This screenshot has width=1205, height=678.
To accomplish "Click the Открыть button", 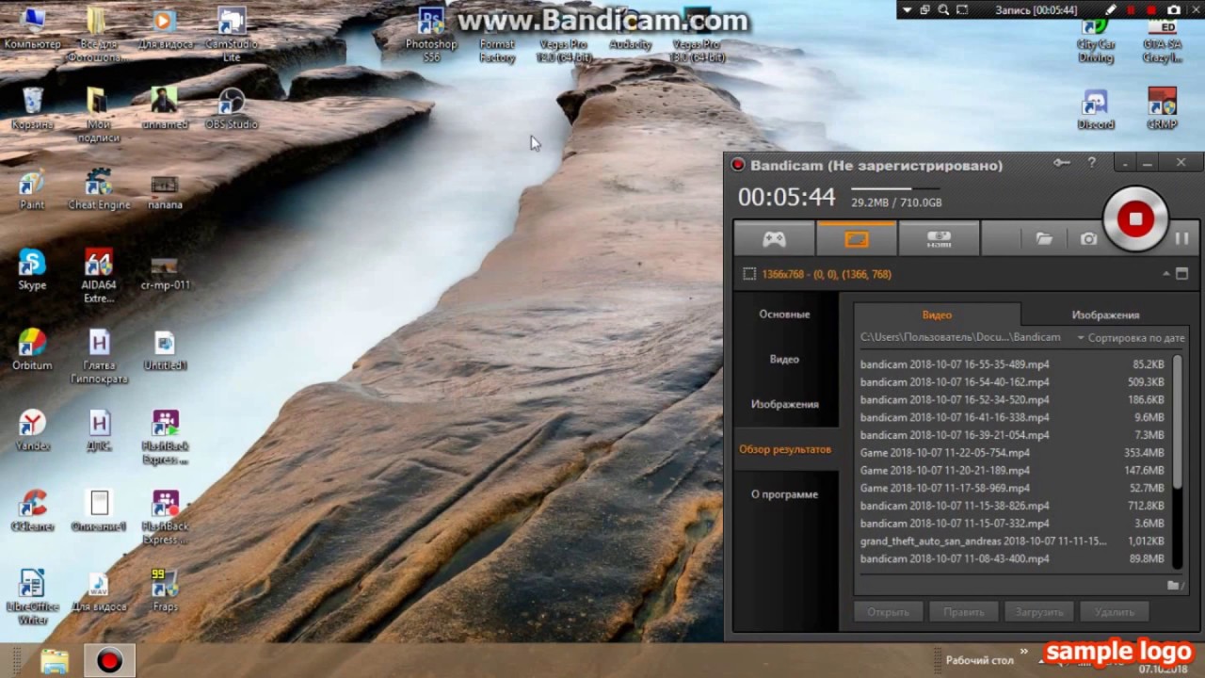I will pyautogui.click(x=889, y=612).
